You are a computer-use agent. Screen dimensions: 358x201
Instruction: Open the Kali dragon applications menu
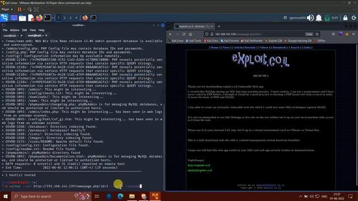click(x=4, y=17)
